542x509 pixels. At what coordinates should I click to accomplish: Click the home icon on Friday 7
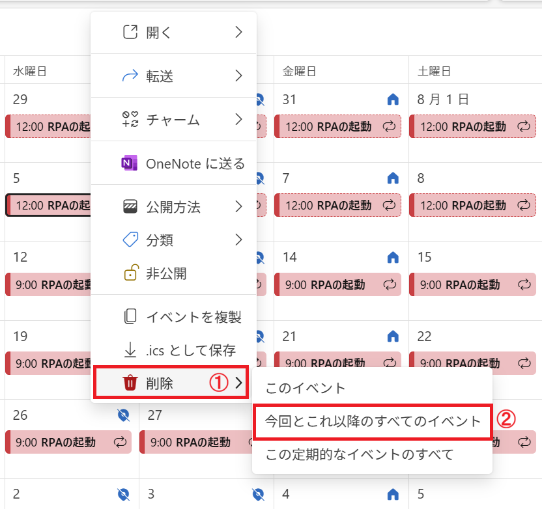click(393, 178)
